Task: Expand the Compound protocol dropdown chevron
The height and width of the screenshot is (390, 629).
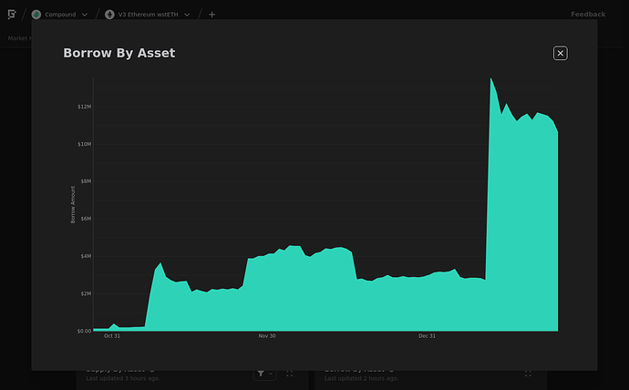Action: [x=85, y=15]
